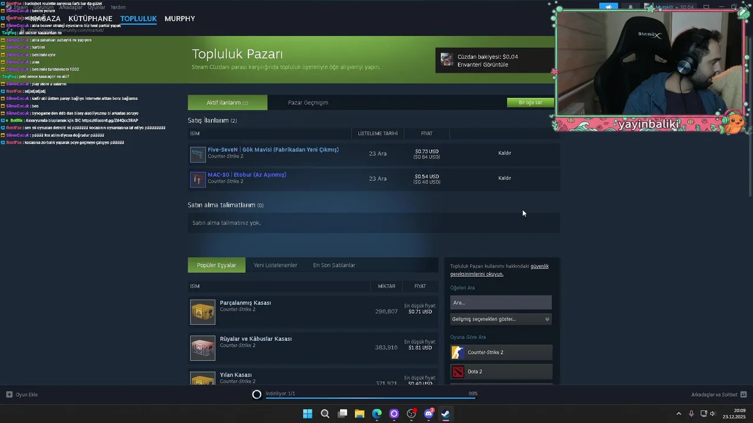Click the Yılan Kasası item name
The height and width of the screenshot is (423, 753).
coord(235,375)
